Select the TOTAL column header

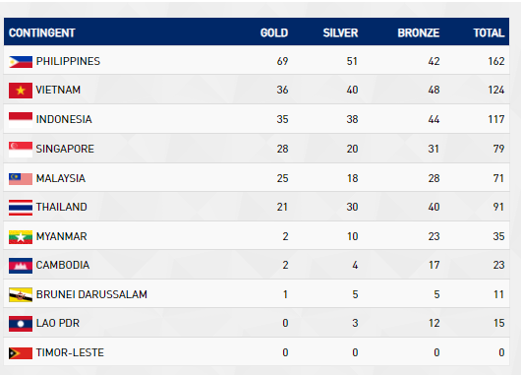(489, 32)
